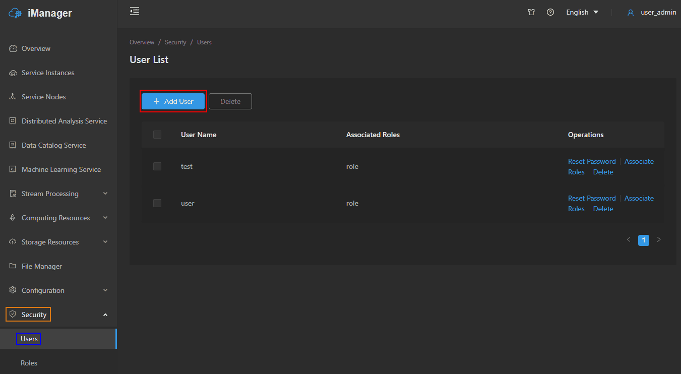Expand the Stream Processing submenu
Image resolution: width=681 pixels, height=374 pixels.
(105, 194)
